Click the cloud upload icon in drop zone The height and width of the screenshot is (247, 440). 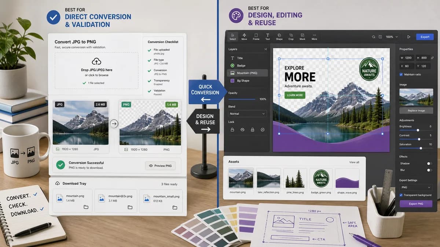coord(96,61)
